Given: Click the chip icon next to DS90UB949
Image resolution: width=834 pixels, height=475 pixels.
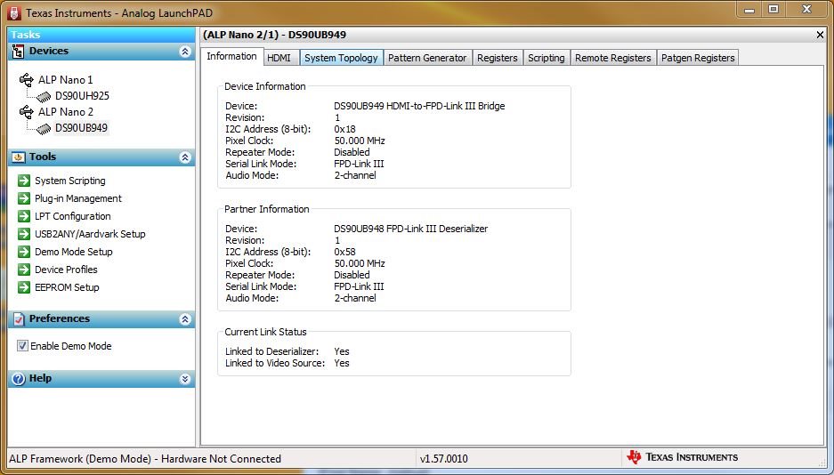Looking at the screenshot, I should coord(43,129).
